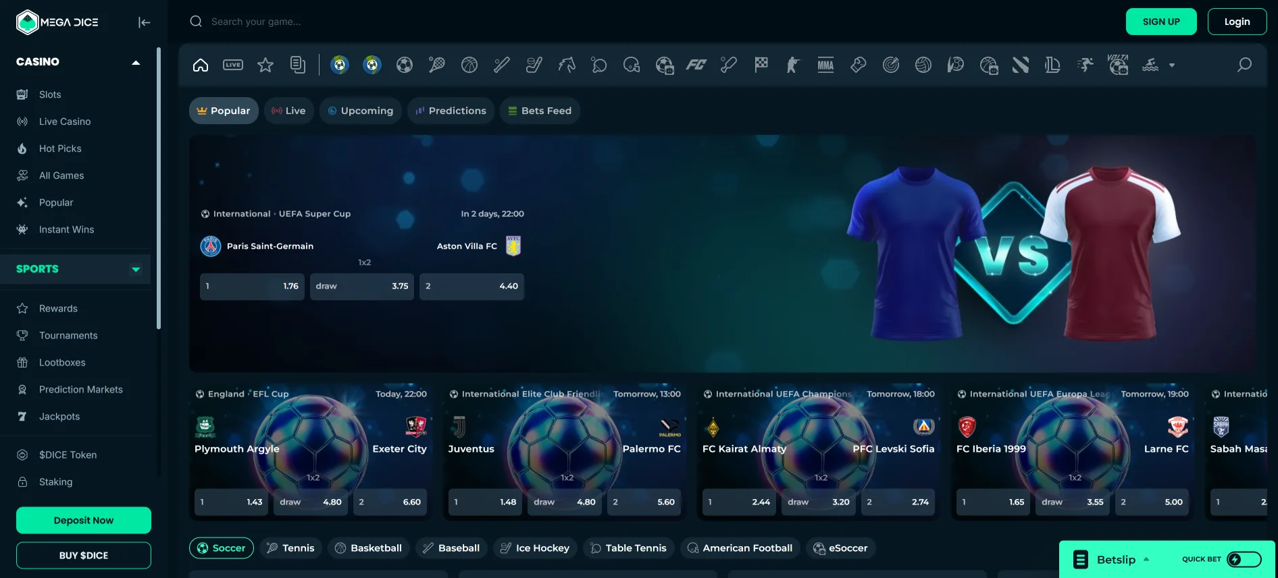
Task: Bet on Plymouth Argyle at 1.43
Action: pyautogui.click(x=231, y=502)
